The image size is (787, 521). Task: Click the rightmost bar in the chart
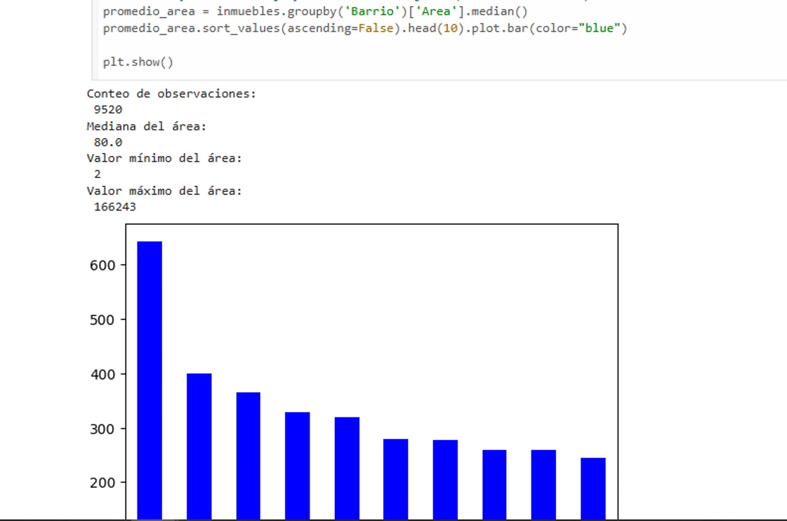(x=593, y=487)
